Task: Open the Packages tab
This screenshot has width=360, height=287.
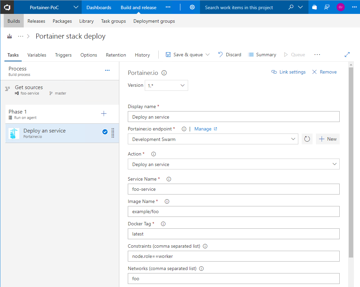Action: (x=62, y=21)
